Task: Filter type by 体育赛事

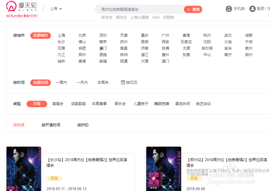Action: click(99, 104)
